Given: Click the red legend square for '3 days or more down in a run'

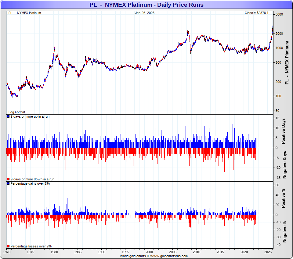Looking at the screenshot, I should (x=8, y=179).
